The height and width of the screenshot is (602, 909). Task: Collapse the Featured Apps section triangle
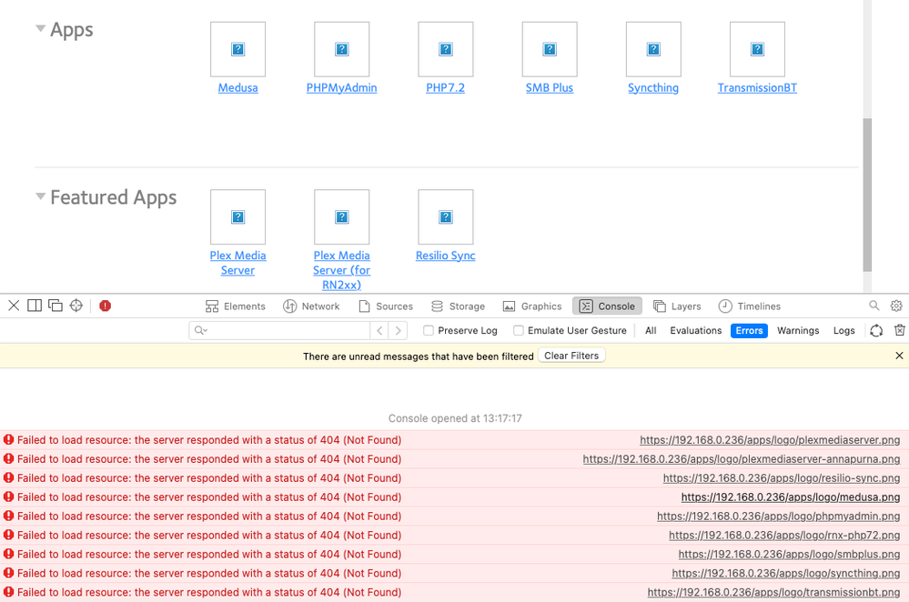pos(41,196)
